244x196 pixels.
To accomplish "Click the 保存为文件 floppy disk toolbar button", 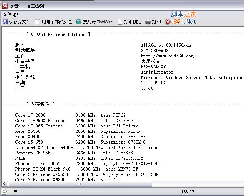I will coord(16,22).
